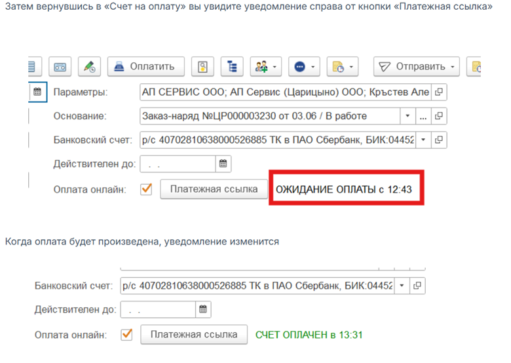Click the cassette tape toolbar icon

pos(60,67)
